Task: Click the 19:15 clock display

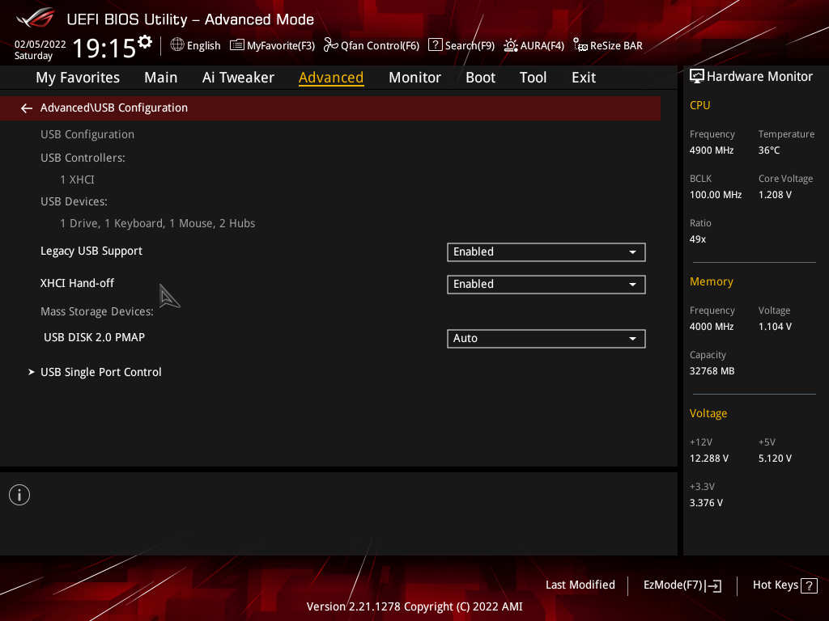Action: pos(104,48)
